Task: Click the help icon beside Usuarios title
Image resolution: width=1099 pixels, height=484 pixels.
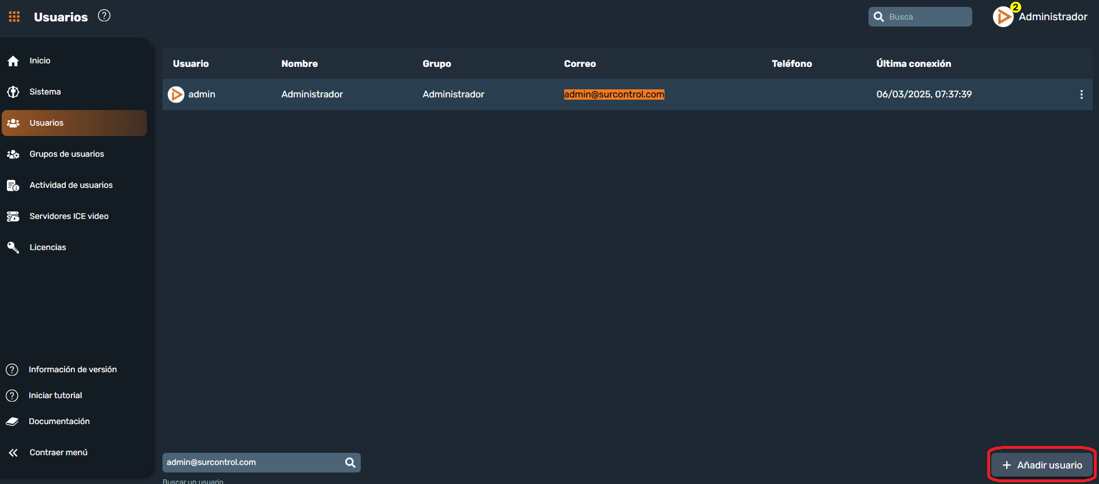Action: [104, 16]
